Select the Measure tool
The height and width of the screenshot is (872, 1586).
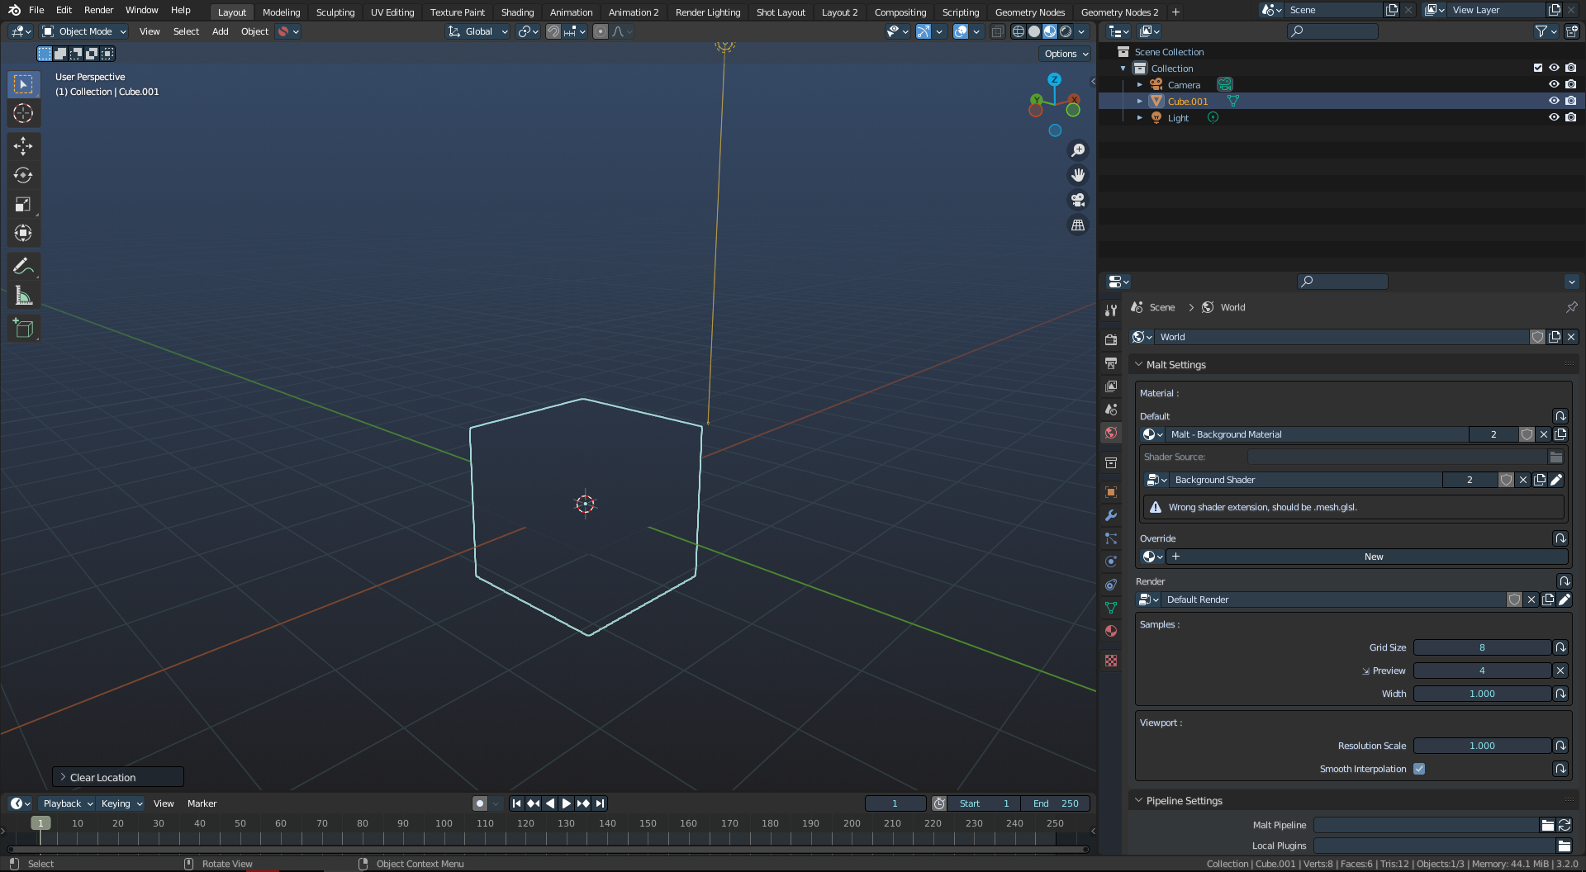[23, 295]
